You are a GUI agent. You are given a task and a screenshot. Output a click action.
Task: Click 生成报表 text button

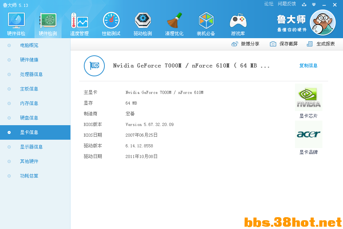click(x=325, y=44)
